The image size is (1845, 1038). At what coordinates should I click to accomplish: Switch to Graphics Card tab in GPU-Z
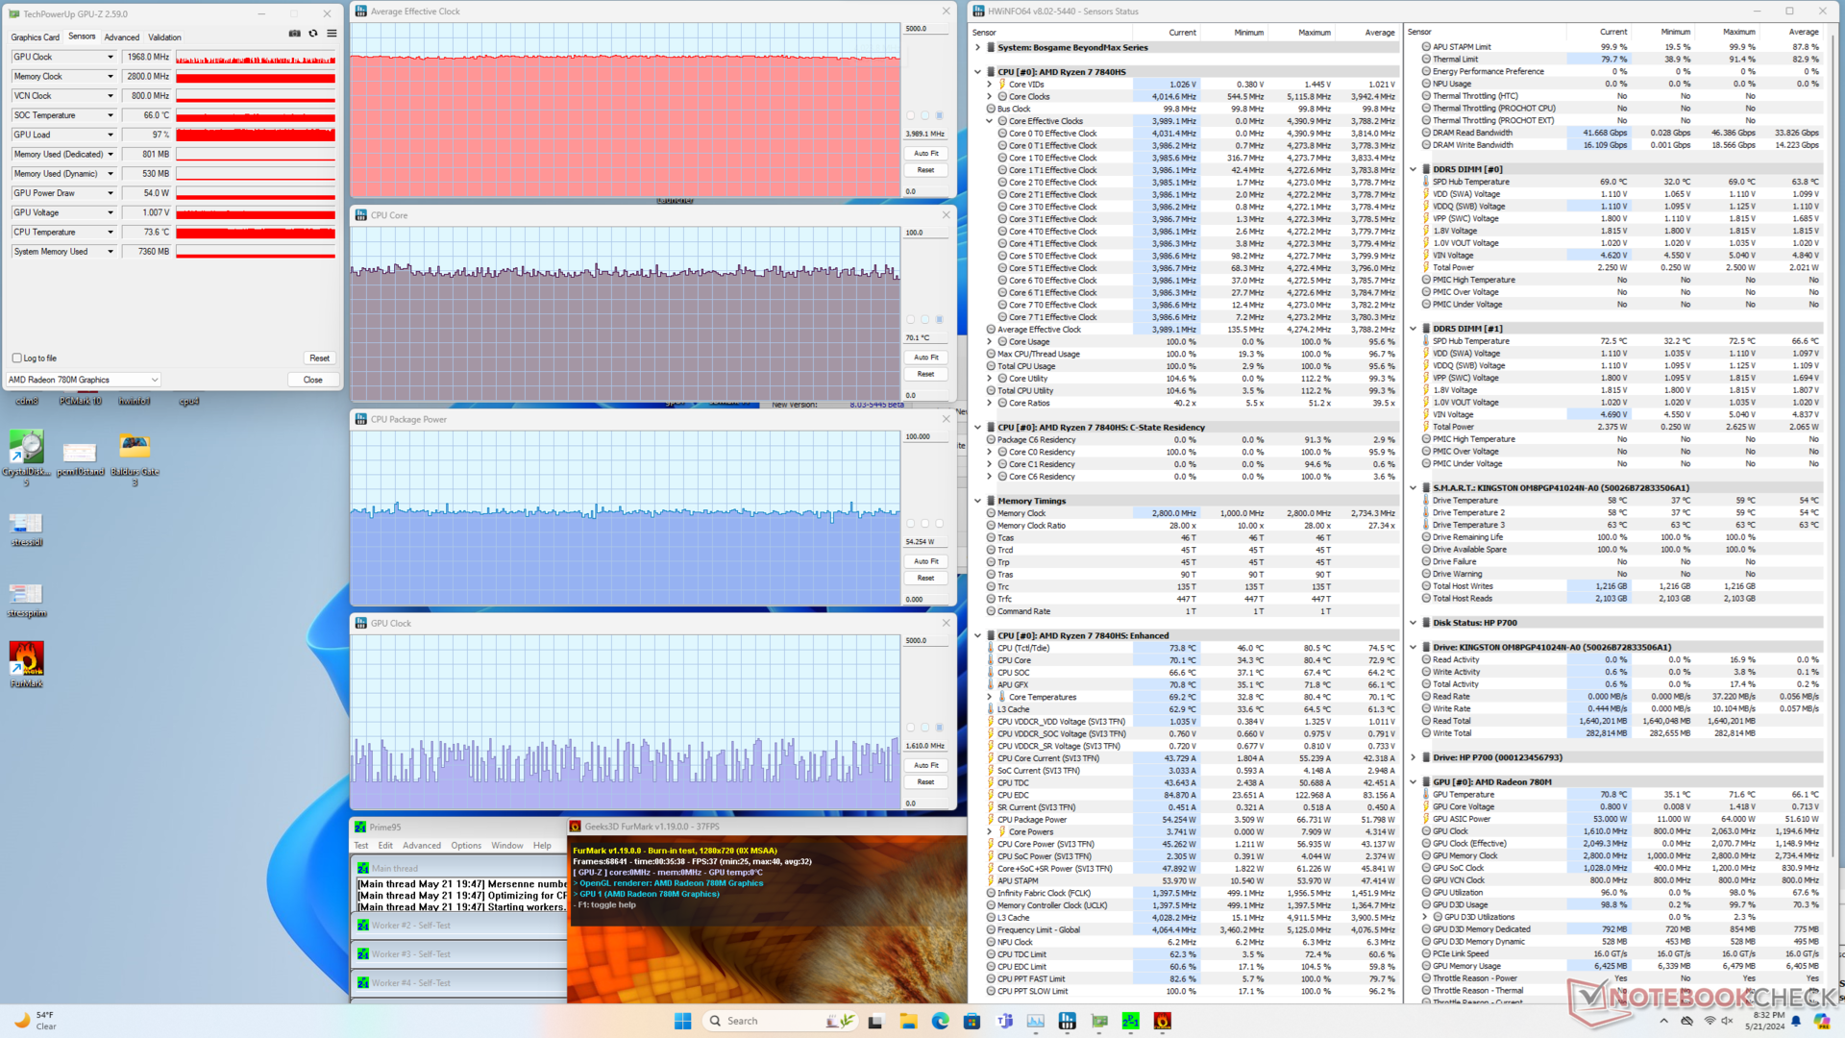(35, 37)
